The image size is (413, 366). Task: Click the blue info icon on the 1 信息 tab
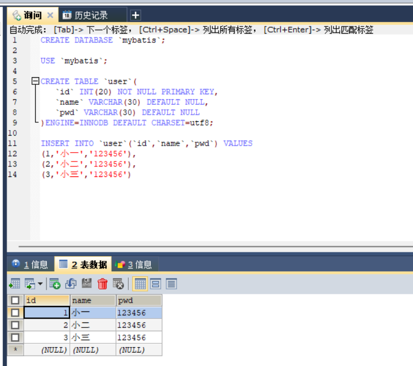point(16,263)
